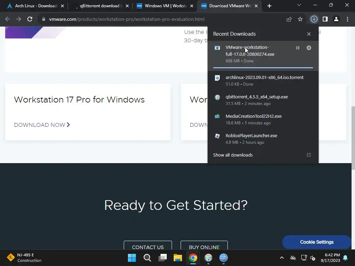Click the RobloxPlayerLauncher file icon

tap(217, 136)
